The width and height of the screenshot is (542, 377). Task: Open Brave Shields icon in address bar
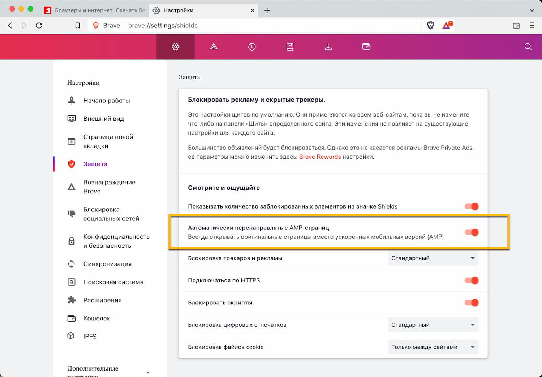coord(430,25)
